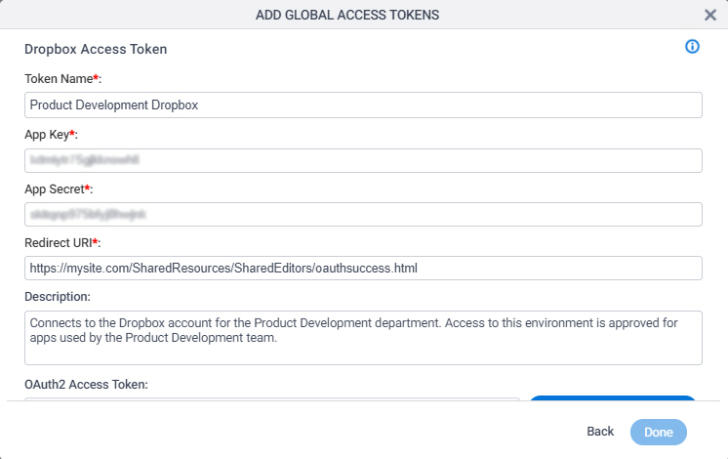
Task: Click the Token Name input field
Action: coord(363,105)
